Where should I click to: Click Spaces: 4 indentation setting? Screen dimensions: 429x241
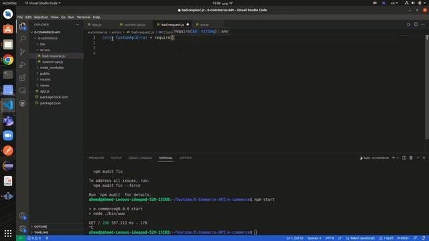click(314, 238)
